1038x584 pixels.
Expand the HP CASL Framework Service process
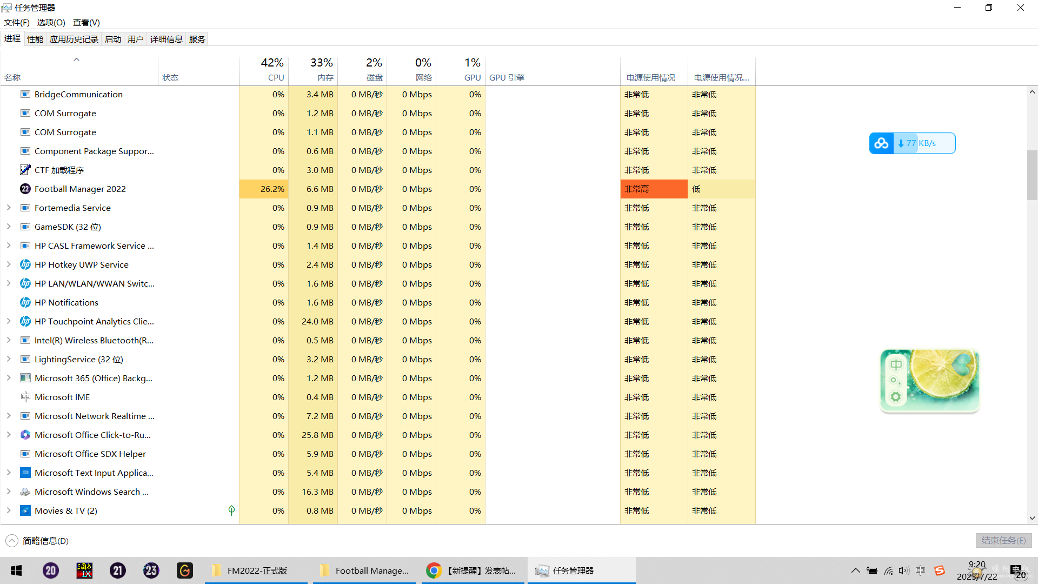pyautogui.click(x=9, y=245)
